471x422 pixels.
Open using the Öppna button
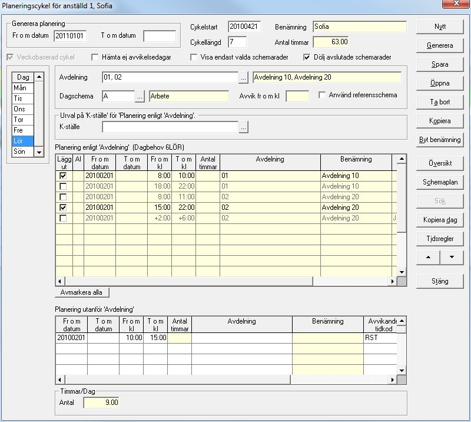[440, 83]
